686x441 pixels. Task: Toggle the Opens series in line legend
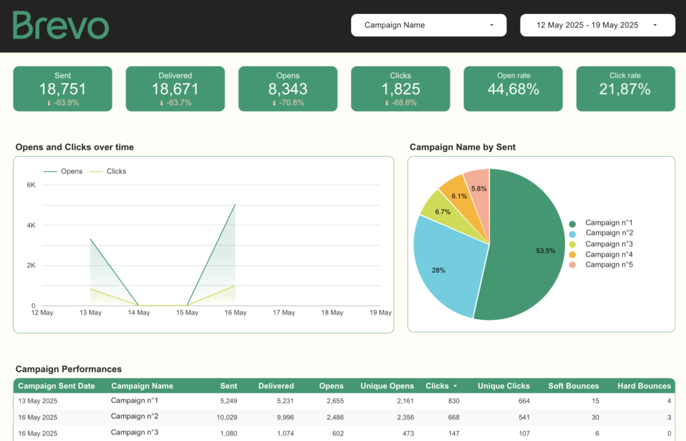point(64,171)
